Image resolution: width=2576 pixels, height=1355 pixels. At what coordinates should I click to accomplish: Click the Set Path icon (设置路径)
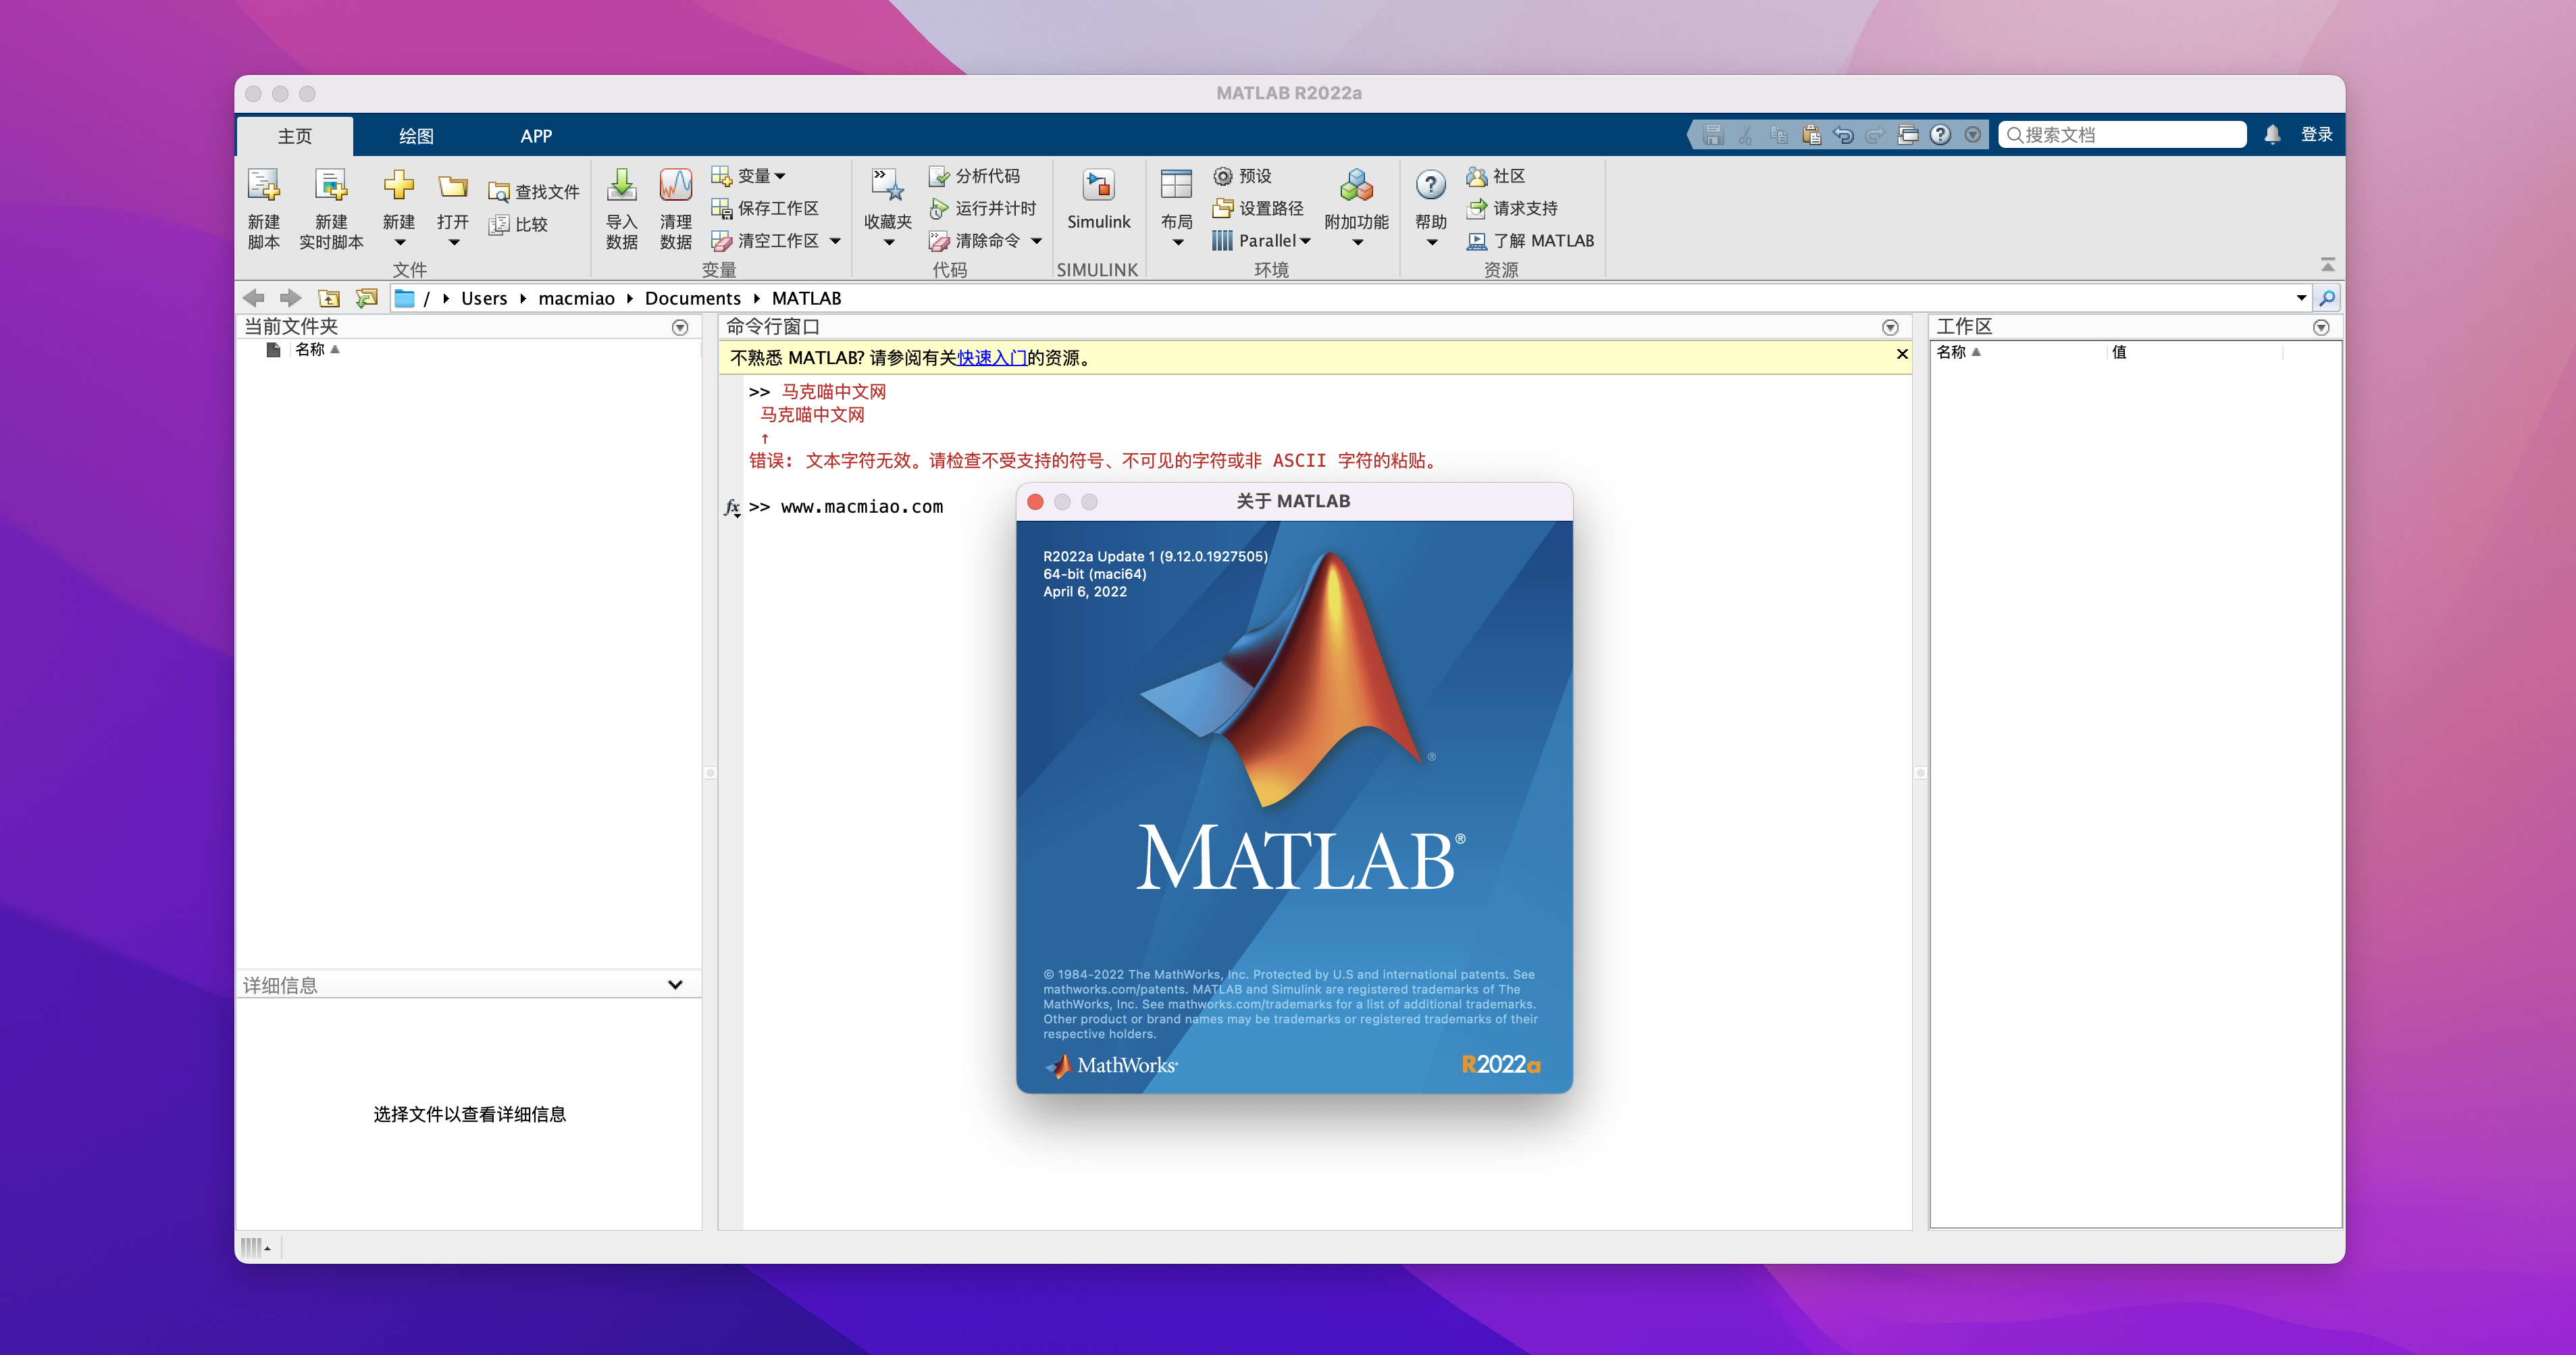pyautogui.click(x=1222, y=208)
